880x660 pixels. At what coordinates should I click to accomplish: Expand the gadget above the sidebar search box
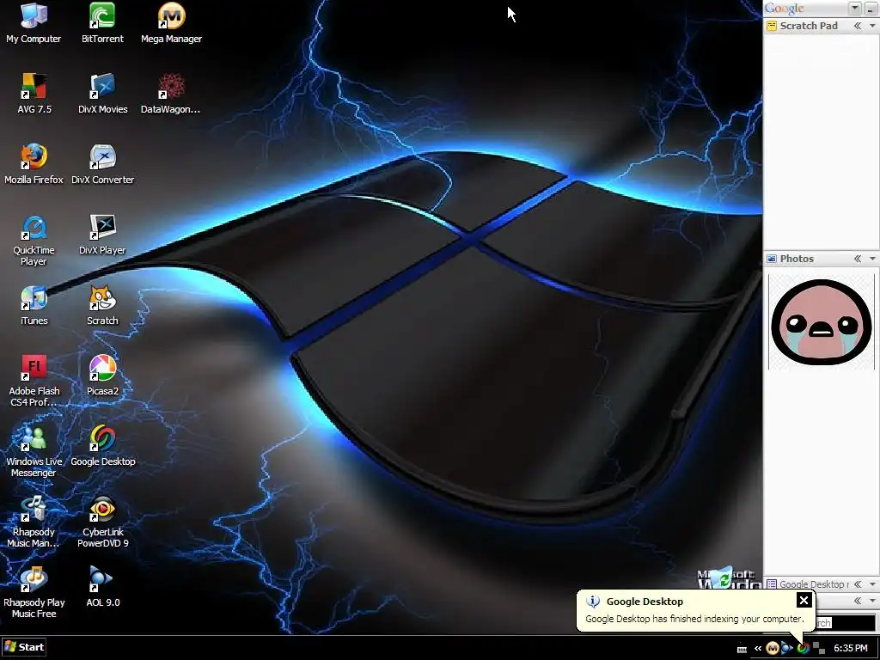point(858,601)
